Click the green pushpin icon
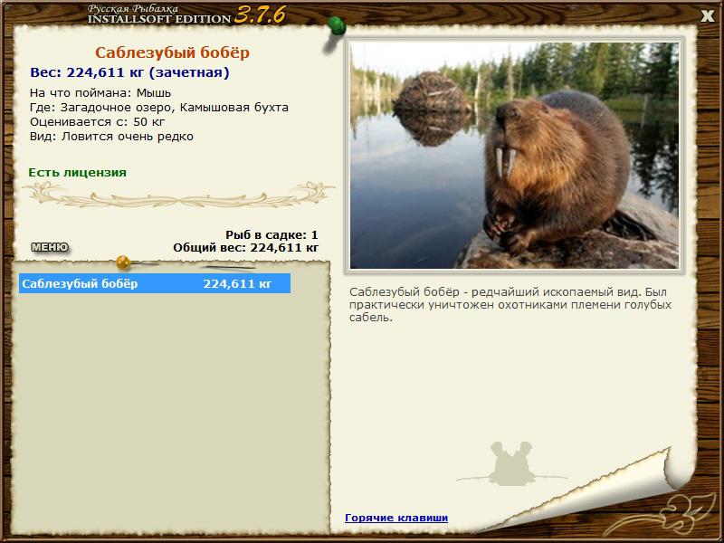This screenshot has height=543, width=724. (x=336, y=28)
